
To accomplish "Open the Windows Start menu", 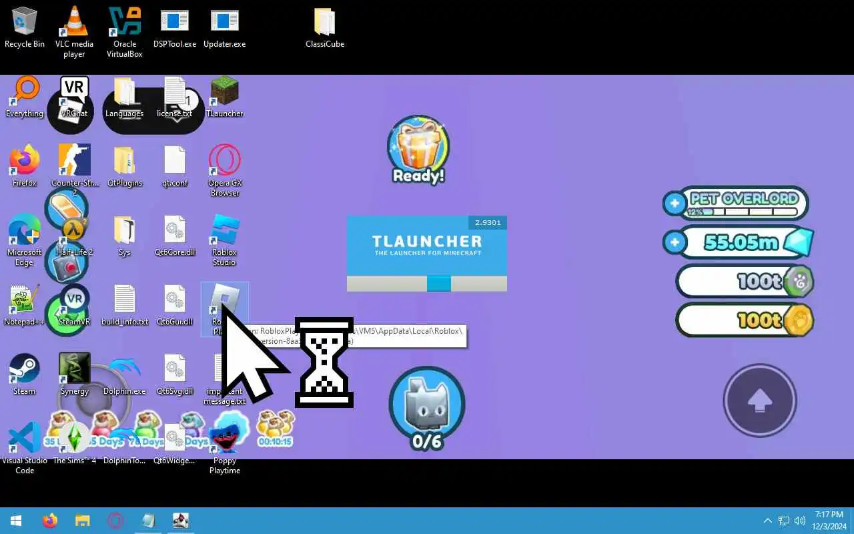I will tap(16, 521).
